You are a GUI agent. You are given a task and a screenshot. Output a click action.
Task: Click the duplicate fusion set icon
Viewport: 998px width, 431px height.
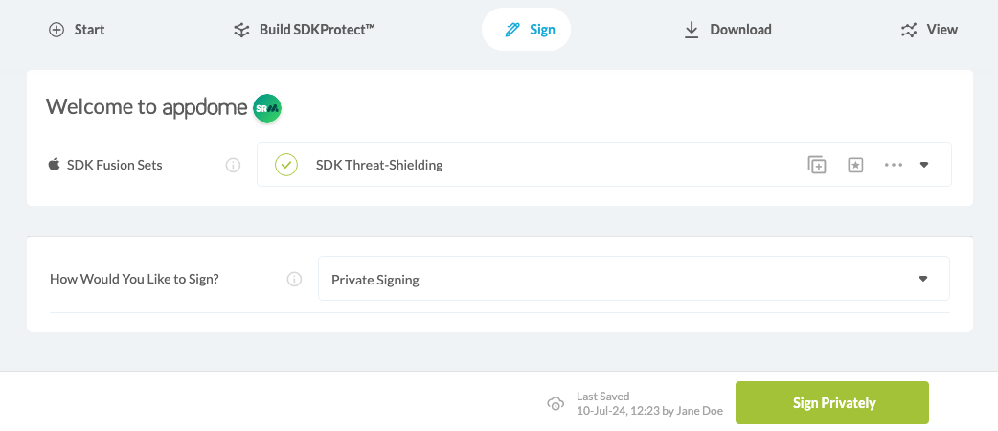pos(817,165)
